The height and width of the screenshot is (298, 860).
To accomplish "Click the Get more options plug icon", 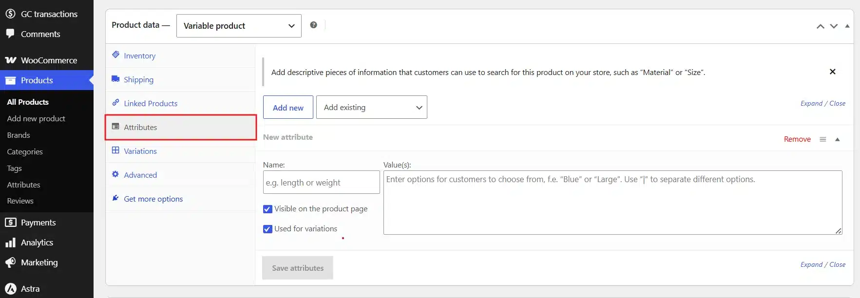I will pos(115,198).
